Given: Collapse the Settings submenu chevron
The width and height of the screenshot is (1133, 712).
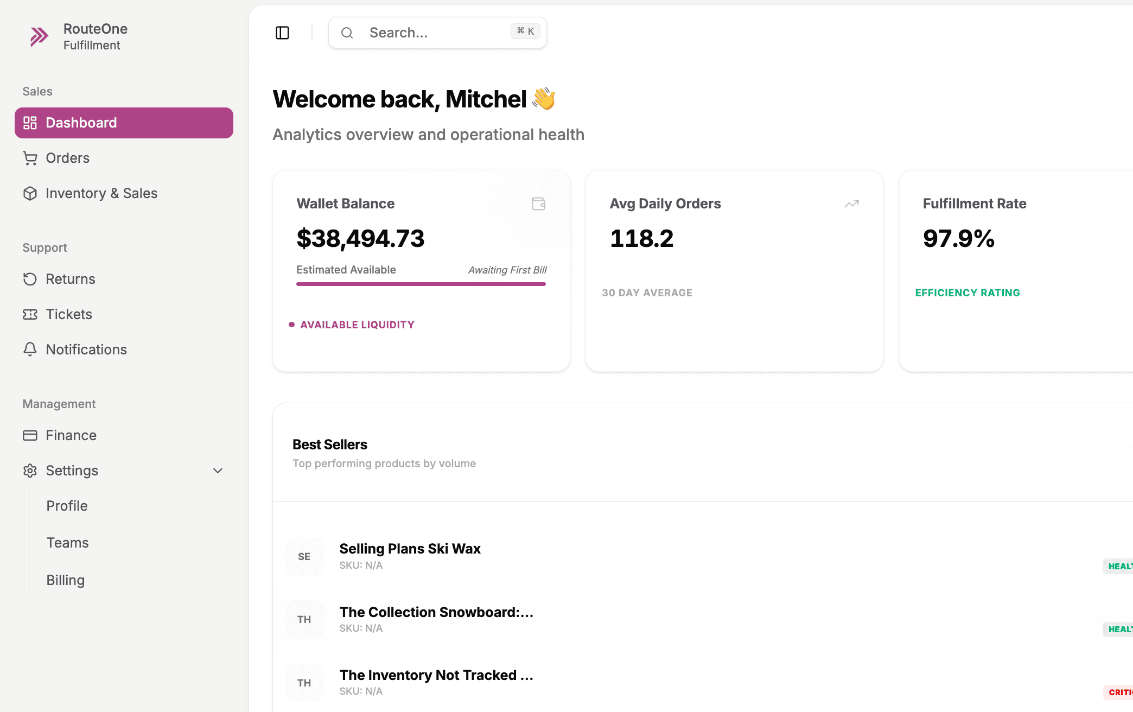Looking at the screenshot, I should click(x=218, y=471).
